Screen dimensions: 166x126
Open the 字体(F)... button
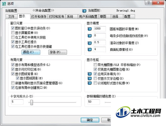pos(58,52)
